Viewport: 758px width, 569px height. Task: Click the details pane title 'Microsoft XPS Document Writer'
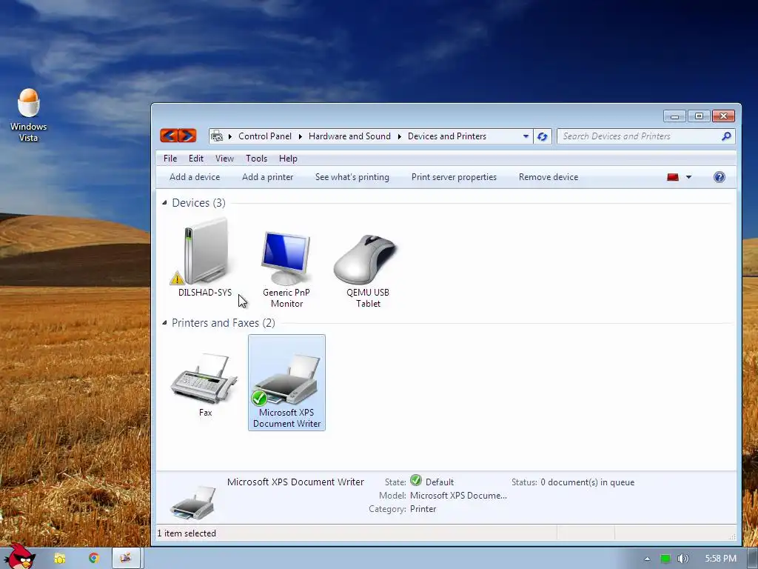(295, 482)
